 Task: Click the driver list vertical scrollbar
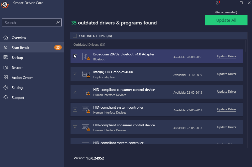pos(245,46)
